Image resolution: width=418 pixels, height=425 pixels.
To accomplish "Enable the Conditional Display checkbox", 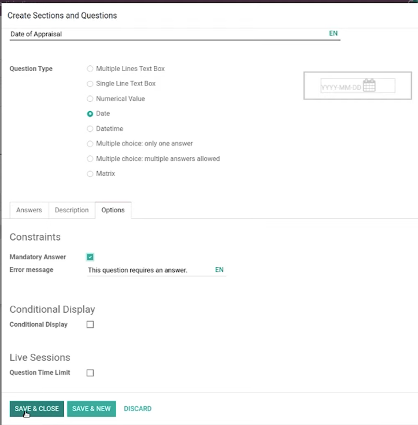I will 90,324.
